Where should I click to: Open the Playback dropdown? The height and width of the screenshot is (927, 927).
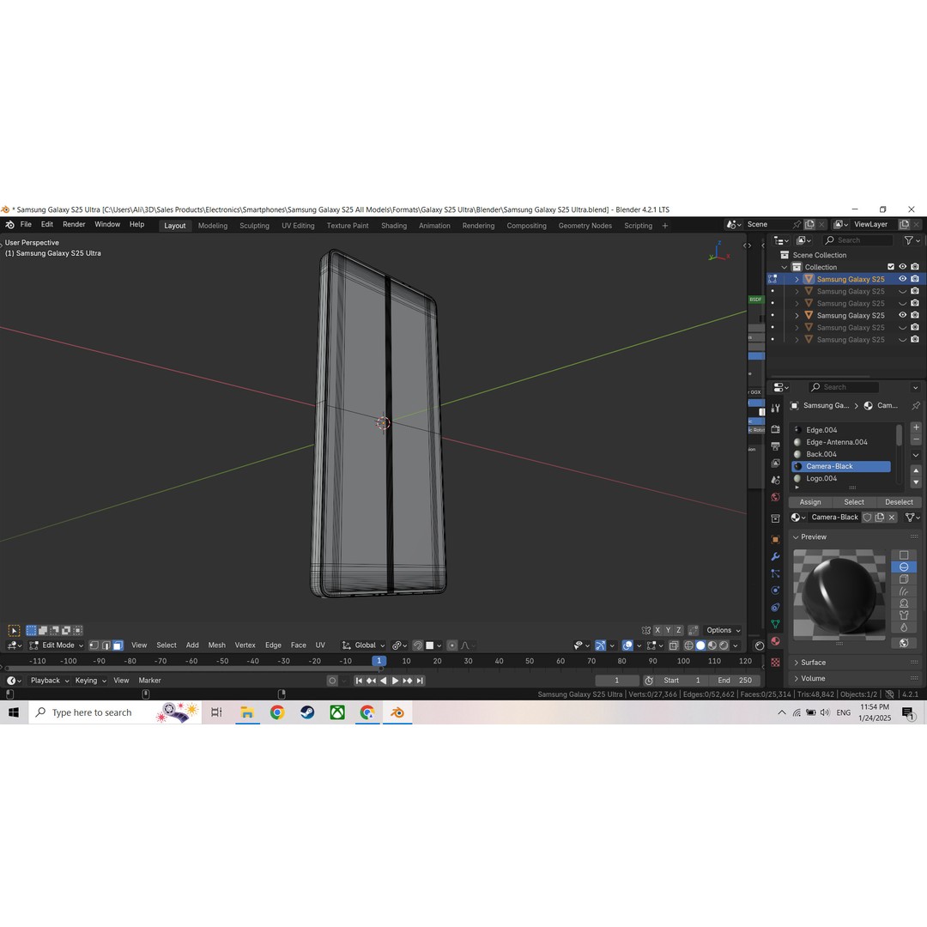50,681
